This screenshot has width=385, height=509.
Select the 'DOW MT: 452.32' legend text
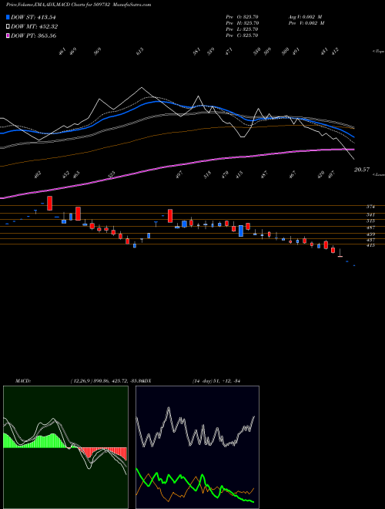(34, 27)
